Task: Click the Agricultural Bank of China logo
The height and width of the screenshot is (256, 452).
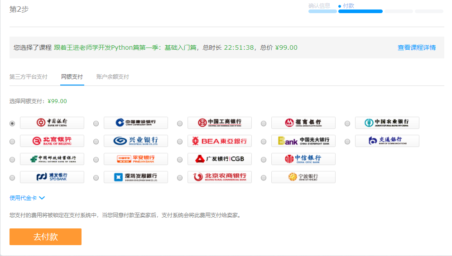Action: 387,123
